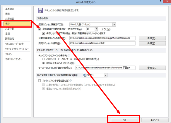Screen dimensions: 171x123
Task: Select Office ドキュメント キャッシュ radio button
Action: [43, 63]
